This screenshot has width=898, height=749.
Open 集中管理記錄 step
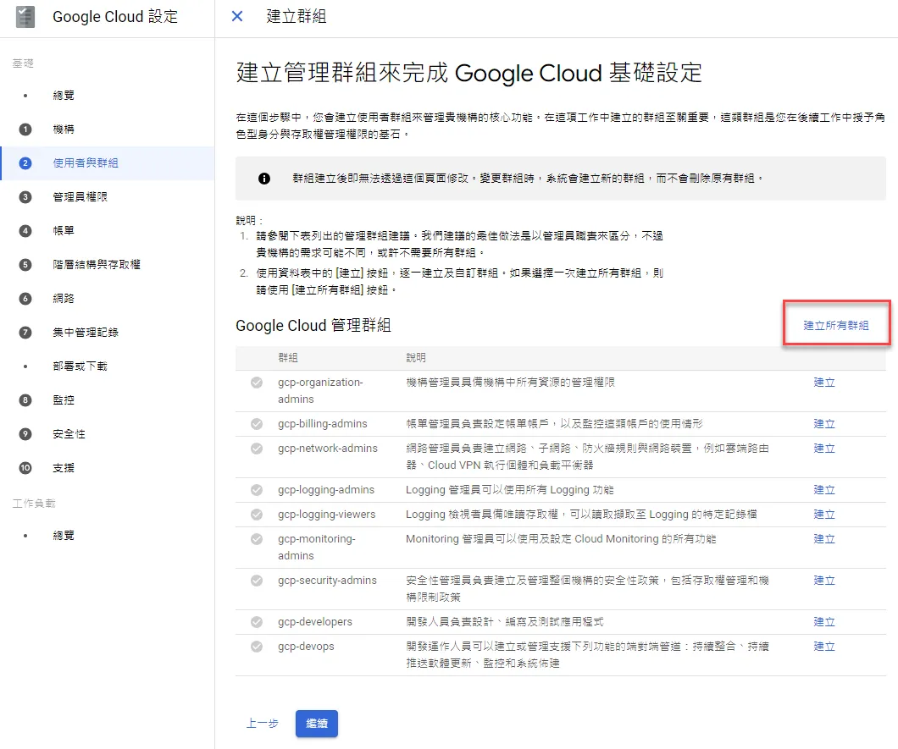click(86, 333)
